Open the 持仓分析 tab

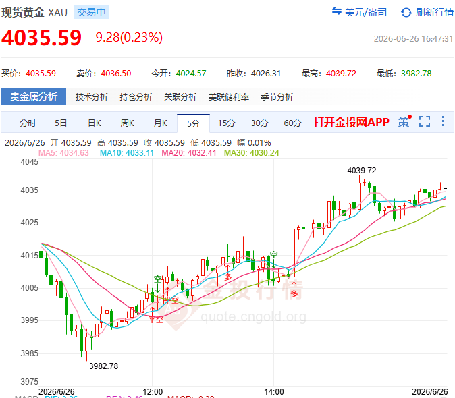click(x=136, y=97)
